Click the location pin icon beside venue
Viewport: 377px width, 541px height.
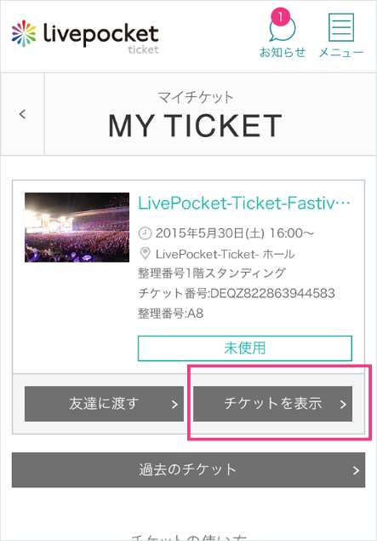click(x=145, y=254)
